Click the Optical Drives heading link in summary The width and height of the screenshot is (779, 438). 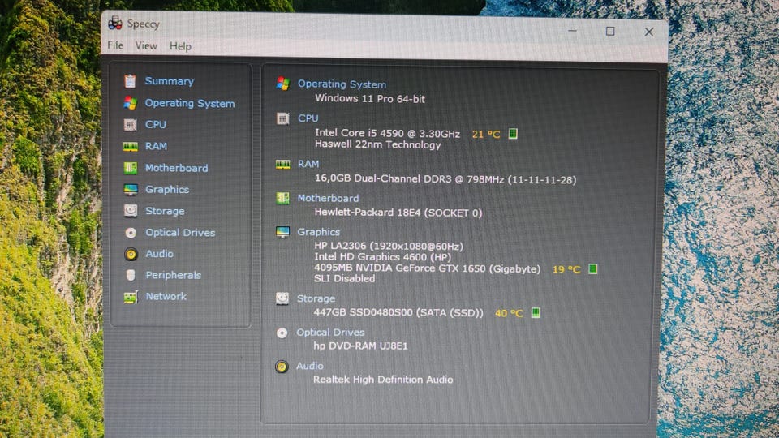[x=330, y=333]
